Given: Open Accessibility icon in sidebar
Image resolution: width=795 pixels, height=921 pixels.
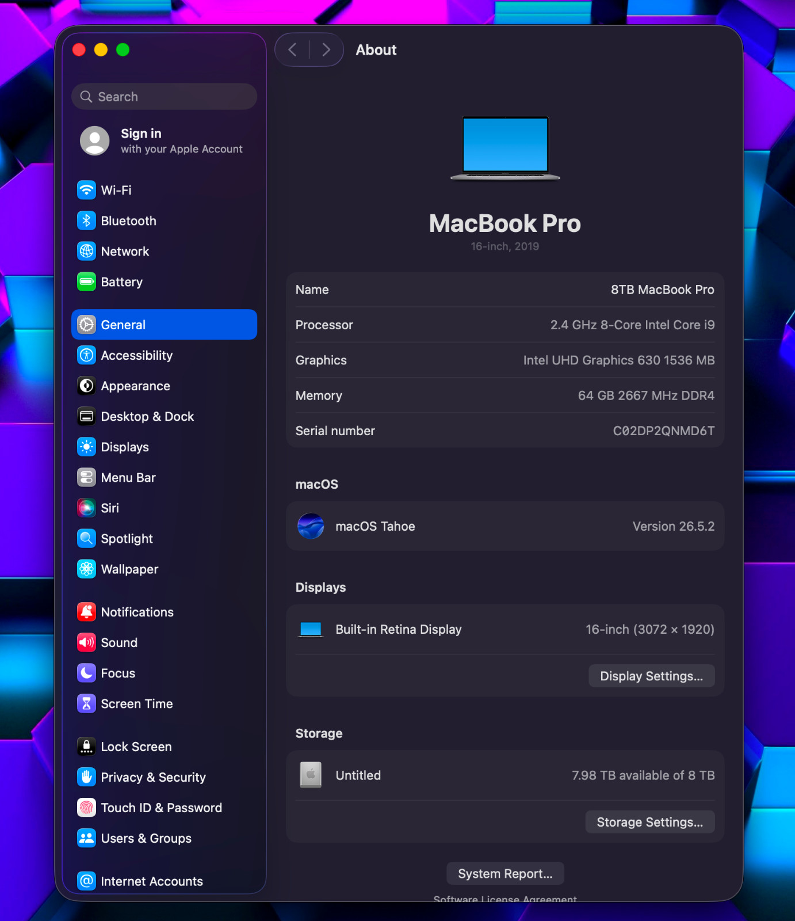Looking at the screenshot, I should pyautogui.click(x=86, y=355).
